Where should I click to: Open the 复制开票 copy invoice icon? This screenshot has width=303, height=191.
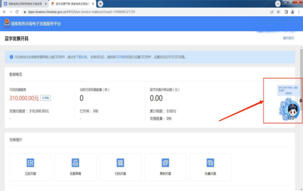[x=165, y=163]
